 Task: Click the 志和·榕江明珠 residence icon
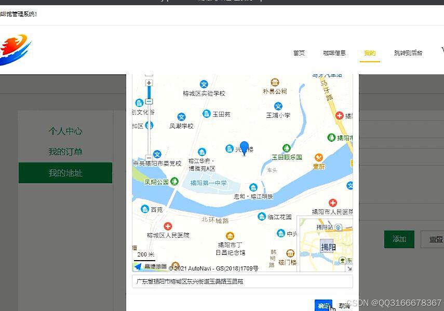[x=253, y=187]
